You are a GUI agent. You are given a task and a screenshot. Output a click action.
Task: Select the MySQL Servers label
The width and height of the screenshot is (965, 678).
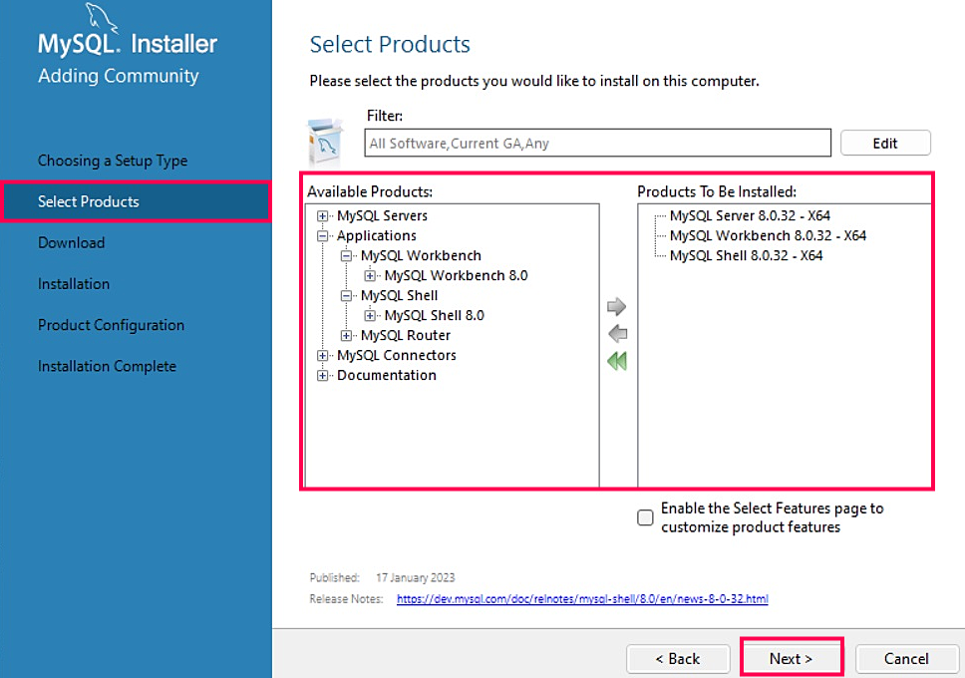pyautogui.click(x=382, y=216)
